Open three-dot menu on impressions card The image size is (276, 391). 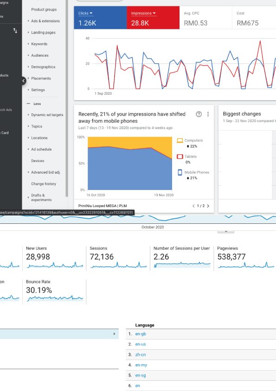208,114
